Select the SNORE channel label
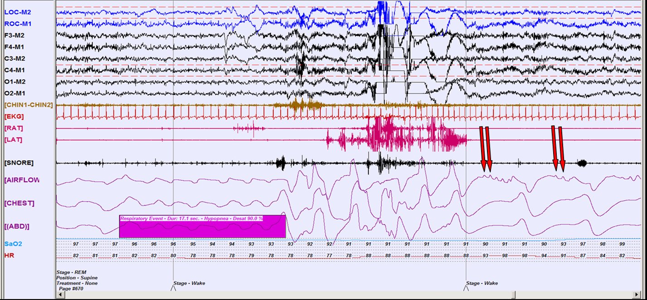This screenshot has width=647, height=300. tap(19, 162)
